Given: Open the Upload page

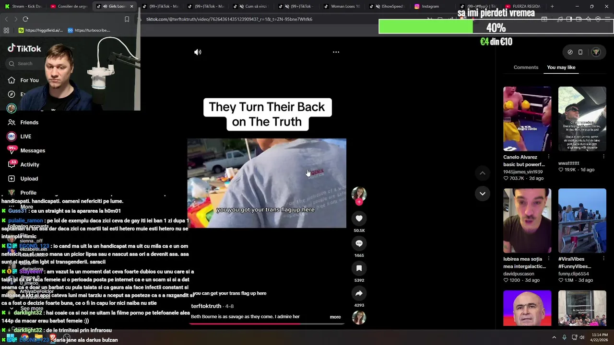Looking at the screenshot, I should coord(23,179).
